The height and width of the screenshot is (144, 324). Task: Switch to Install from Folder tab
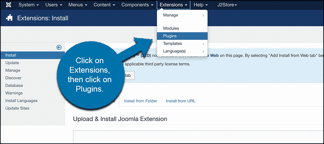click(140, 101)
